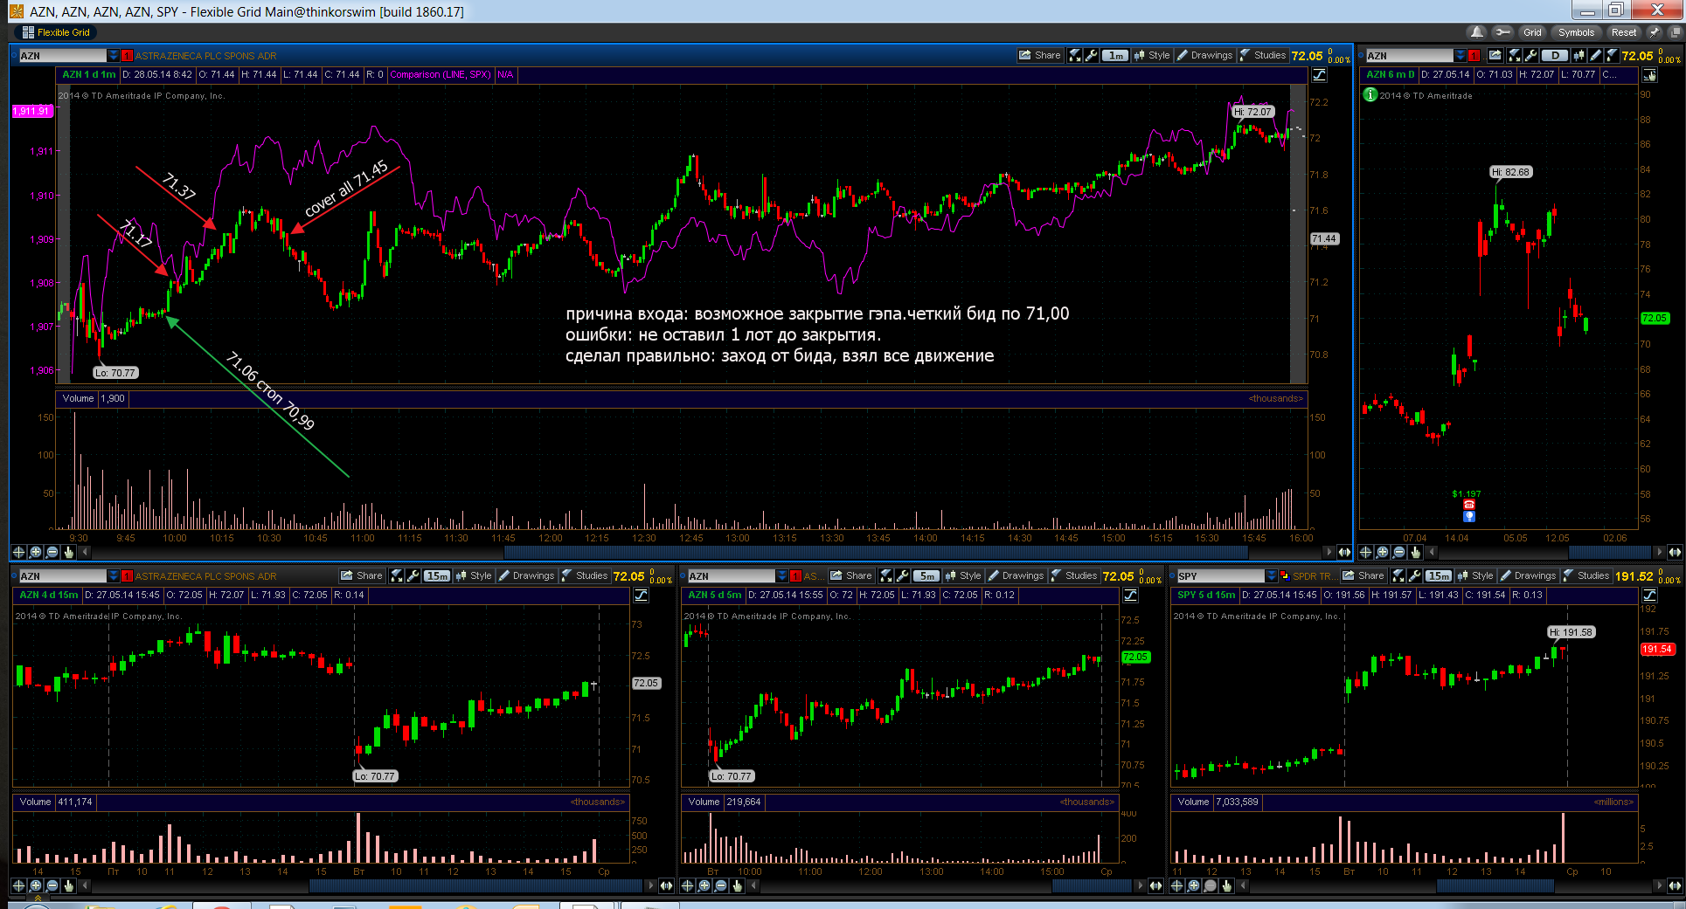This screenshot has width=1686, height=909.
Task: Click right scroll arrow under main chart
Action: (1329, 552)
